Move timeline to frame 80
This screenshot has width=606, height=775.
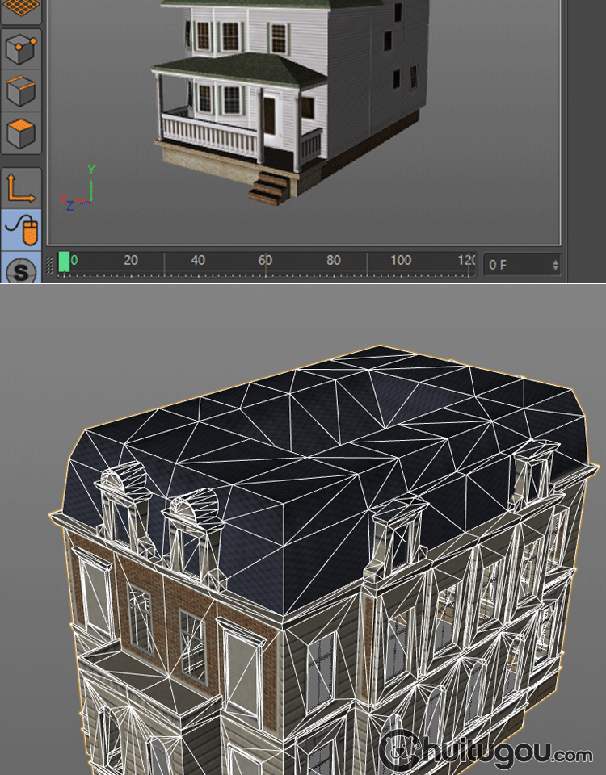point(333,261)
